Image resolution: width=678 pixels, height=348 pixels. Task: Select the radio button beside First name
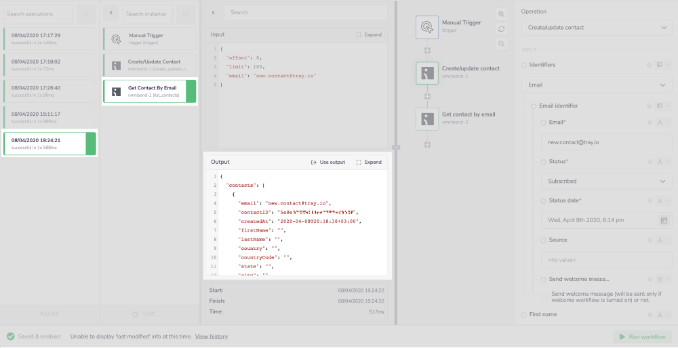[x=524, y=315]
